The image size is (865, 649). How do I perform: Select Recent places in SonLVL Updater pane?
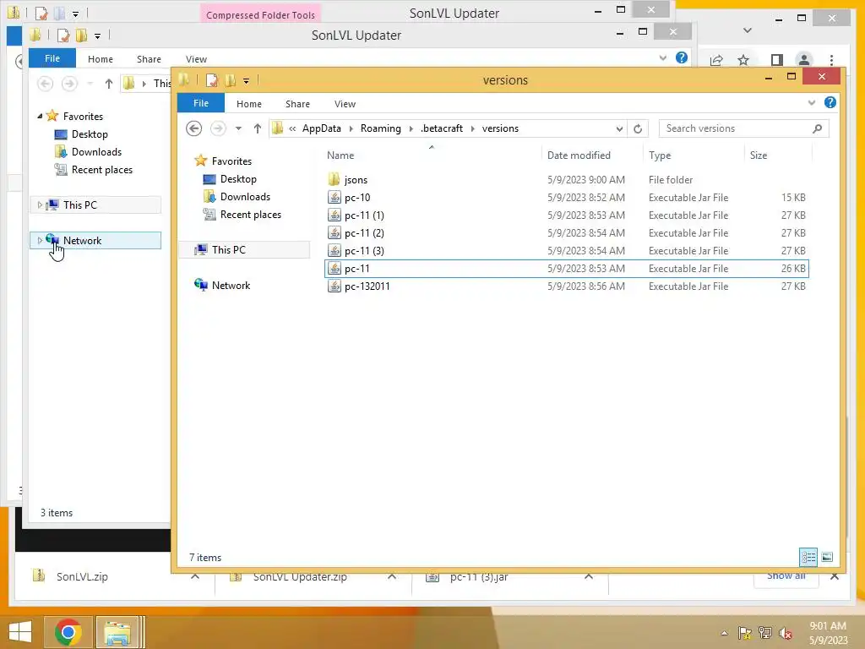[x=101, y=170]
